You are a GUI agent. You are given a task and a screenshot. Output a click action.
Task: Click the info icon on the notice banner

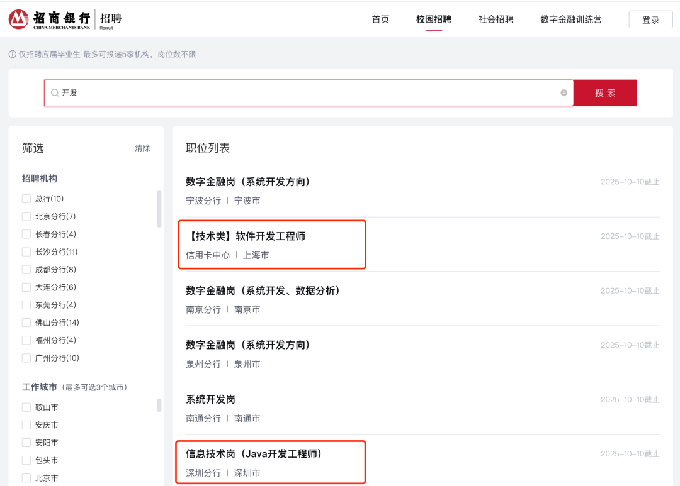13,55
